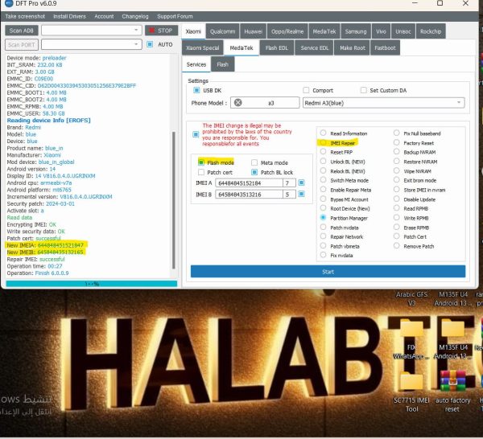The height and width of the screenshot is (439, 483).
Task: Choose the Bypass MI Account option
Action: pos(323,199)
